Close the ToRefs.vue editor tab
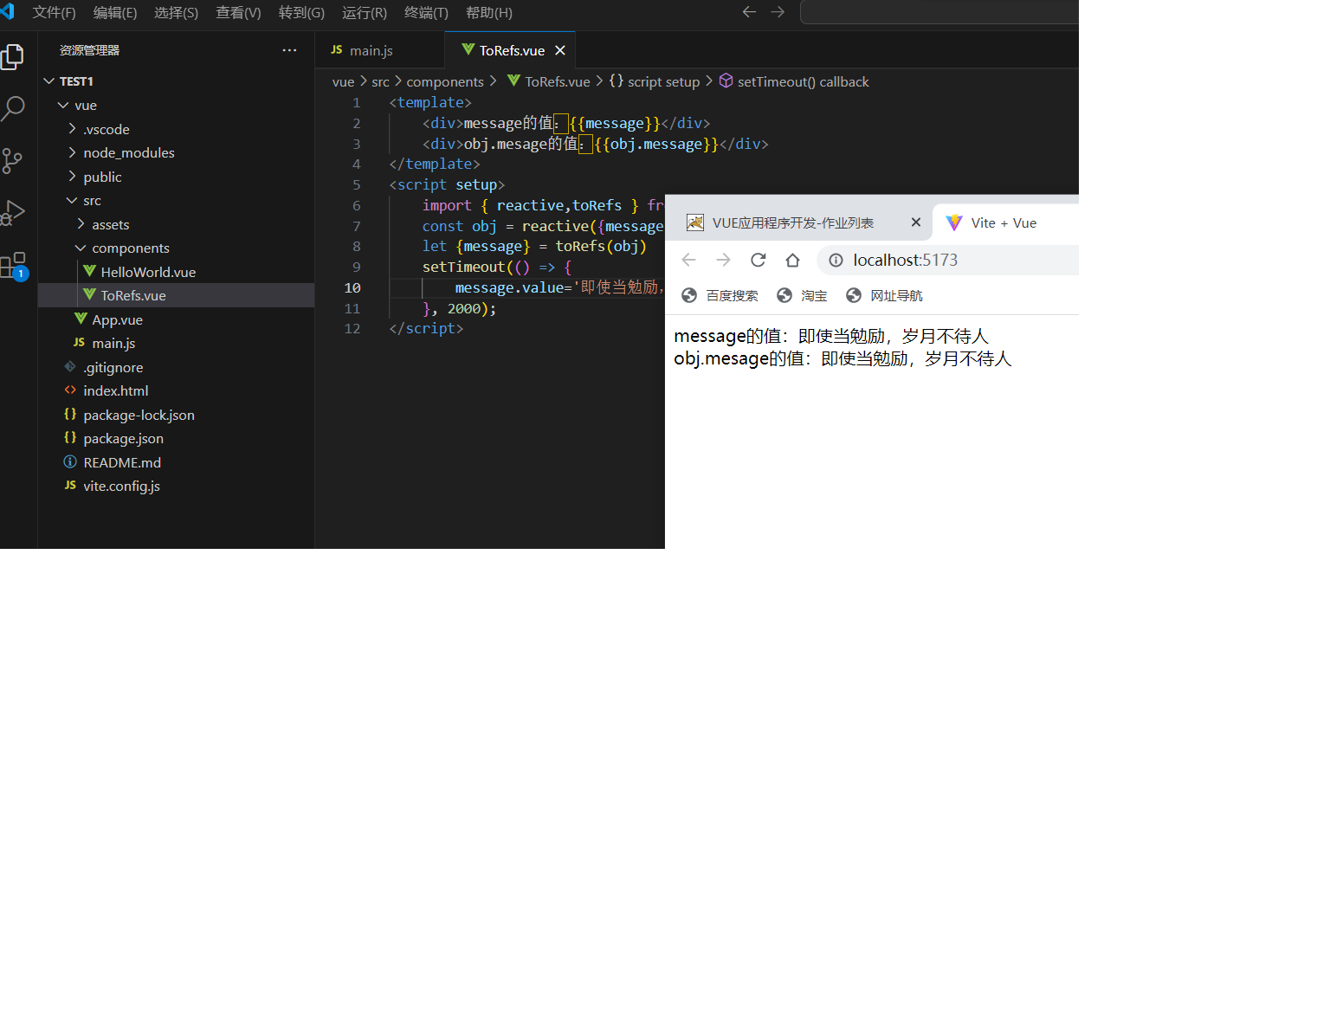This screenshot has height=1012, width=1330. click(560, 50)
